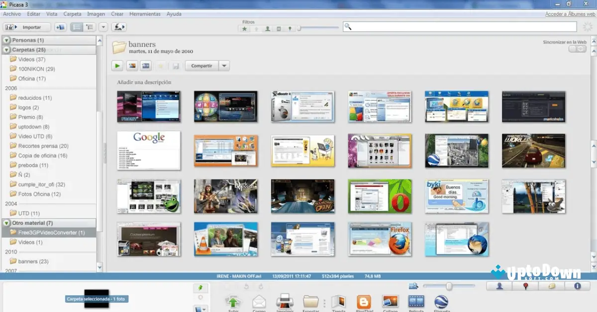The height and width of the screenshot is (312, 597).
Task: Click the Subir upload icon
Action: pyautogui.click(x=233, y=302)
